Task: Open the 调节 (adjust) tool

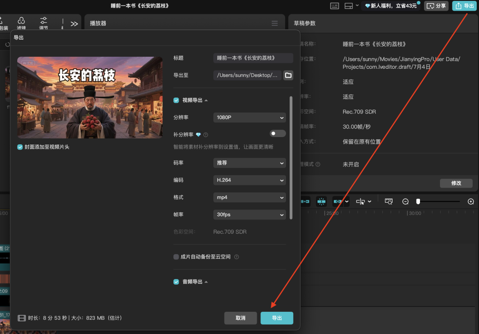Action: (x=43, y=23)
